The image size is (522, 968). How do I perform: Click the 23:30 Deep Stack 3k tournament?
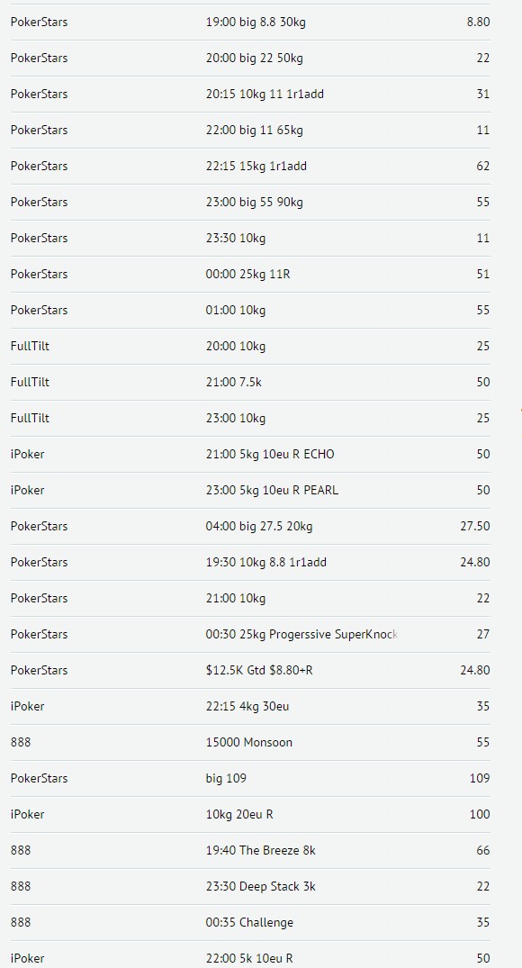pyautogui.click(x=250, y=887)
